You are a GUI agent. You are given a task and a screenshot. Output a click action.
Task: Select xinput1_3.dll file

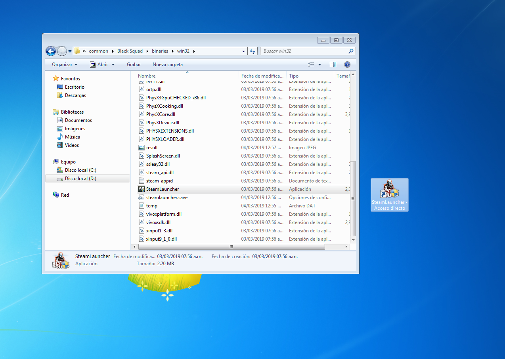tap(159, 231)
